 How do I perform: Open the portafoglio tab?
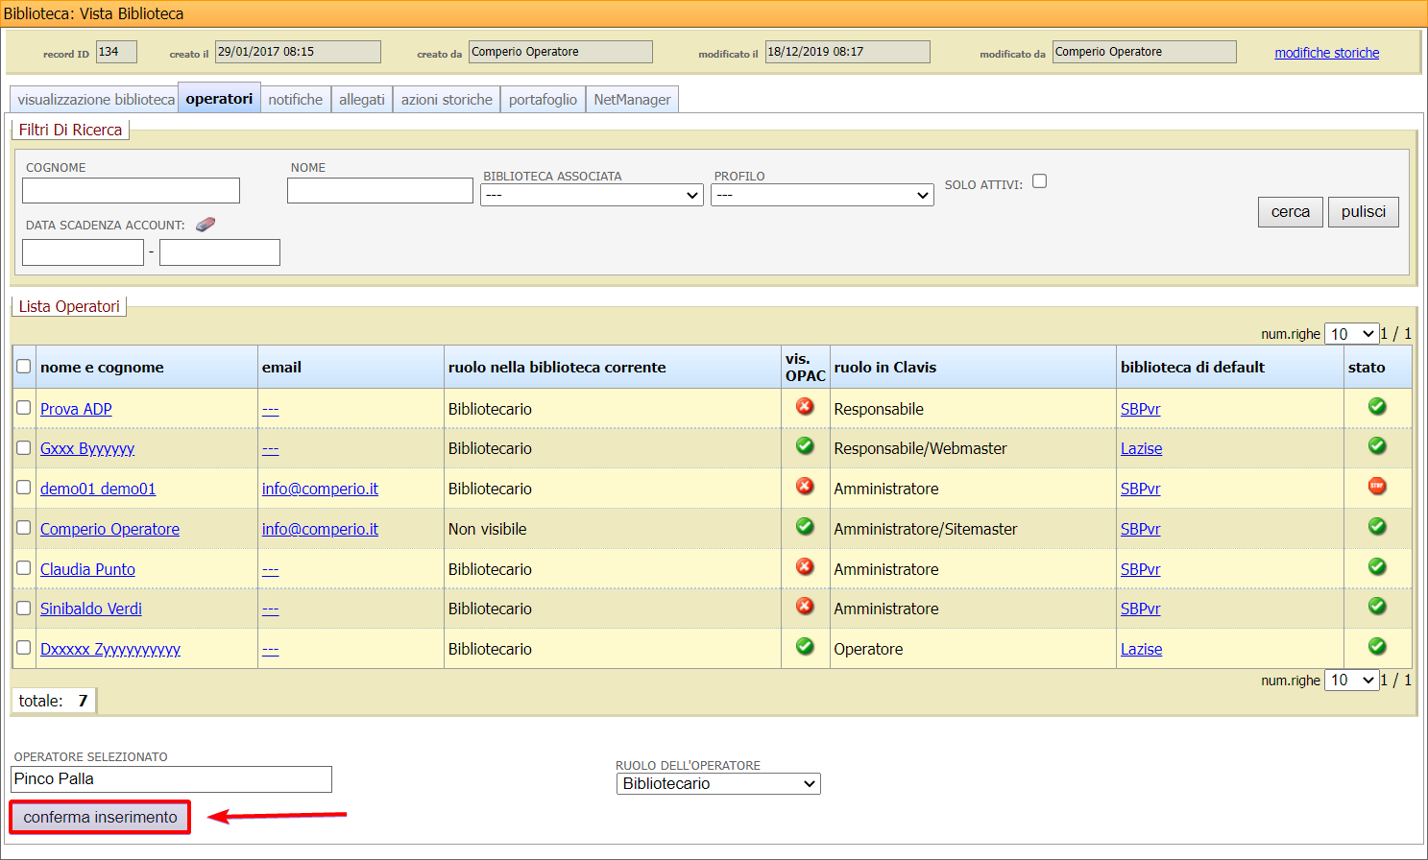(x=543, y=100)
